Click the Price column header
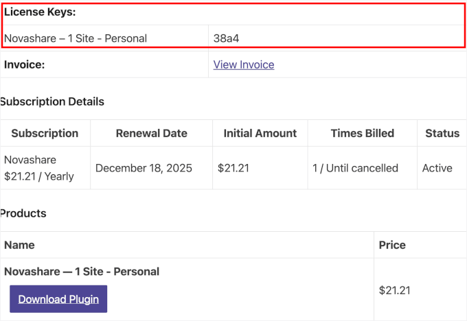 (392, 245)
